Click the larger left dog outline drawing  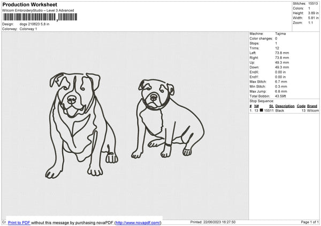(81, 125)
